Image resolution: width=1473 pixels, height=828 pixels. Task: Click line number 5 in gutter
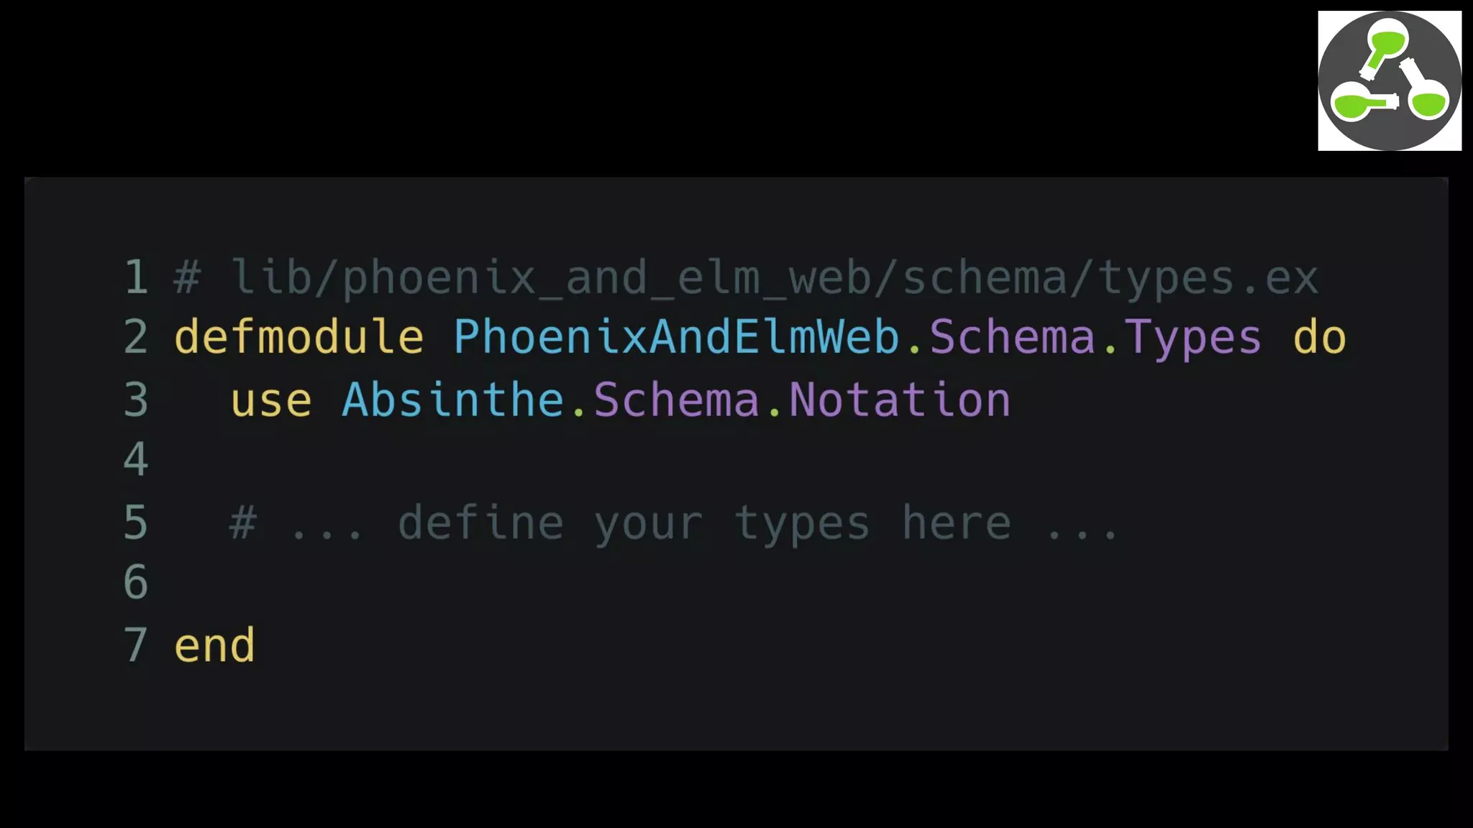pyautogui.click(x=135, y=523)
